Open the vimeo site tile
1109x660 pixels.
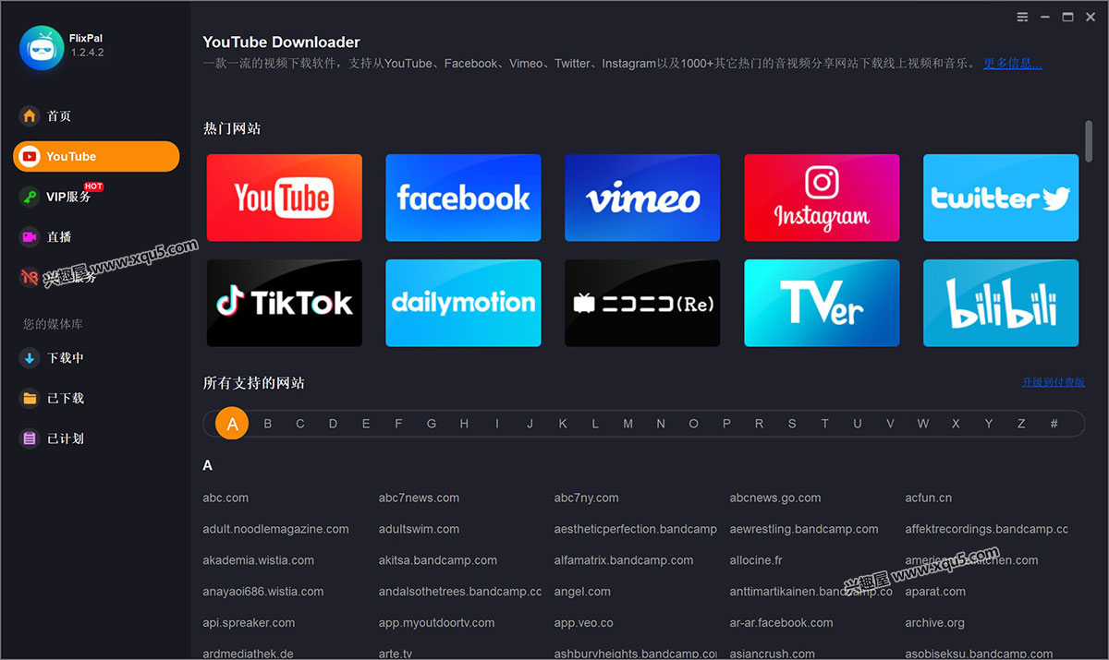coord(642,198)
